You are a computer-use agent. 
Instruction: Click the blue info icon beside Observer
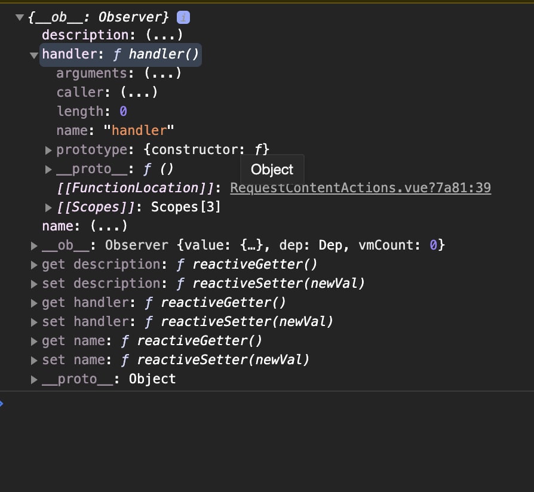(183, 17)
